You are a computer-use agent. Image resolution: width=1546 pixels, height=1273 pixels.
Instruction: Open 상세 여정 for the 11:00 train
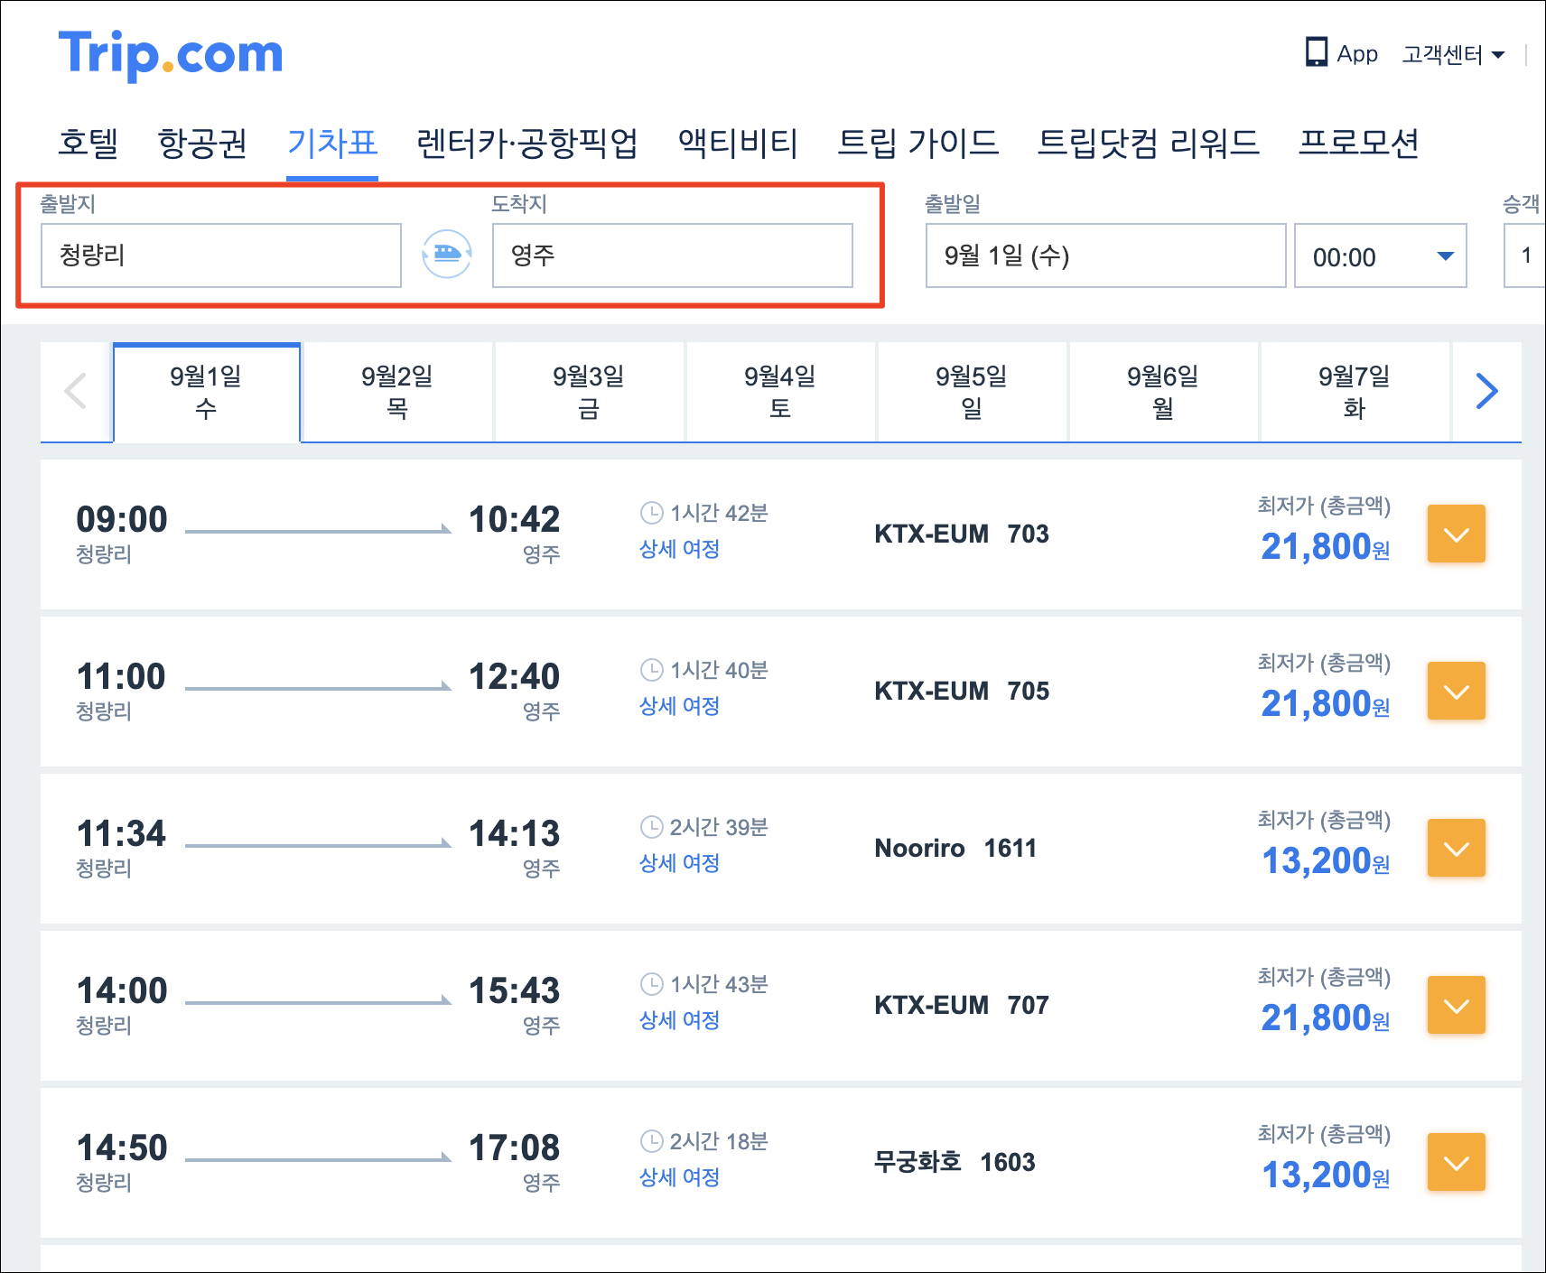(679, 706)
